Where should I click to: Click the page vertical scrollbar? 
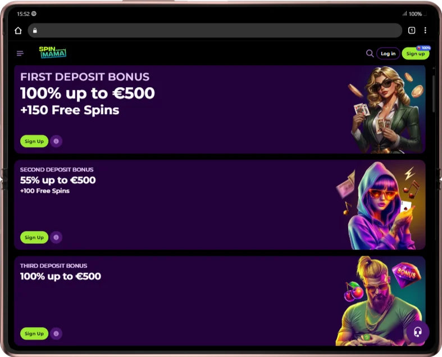point(434,93)
